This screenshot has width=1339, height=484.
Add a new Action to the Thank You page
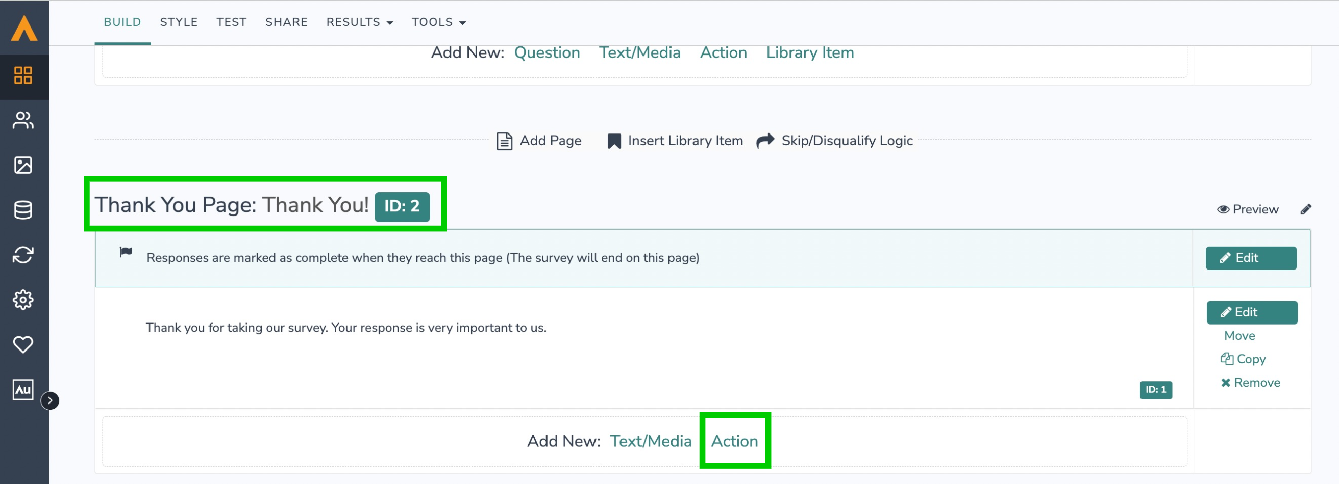pyautogui.click(x=734, y=441)
